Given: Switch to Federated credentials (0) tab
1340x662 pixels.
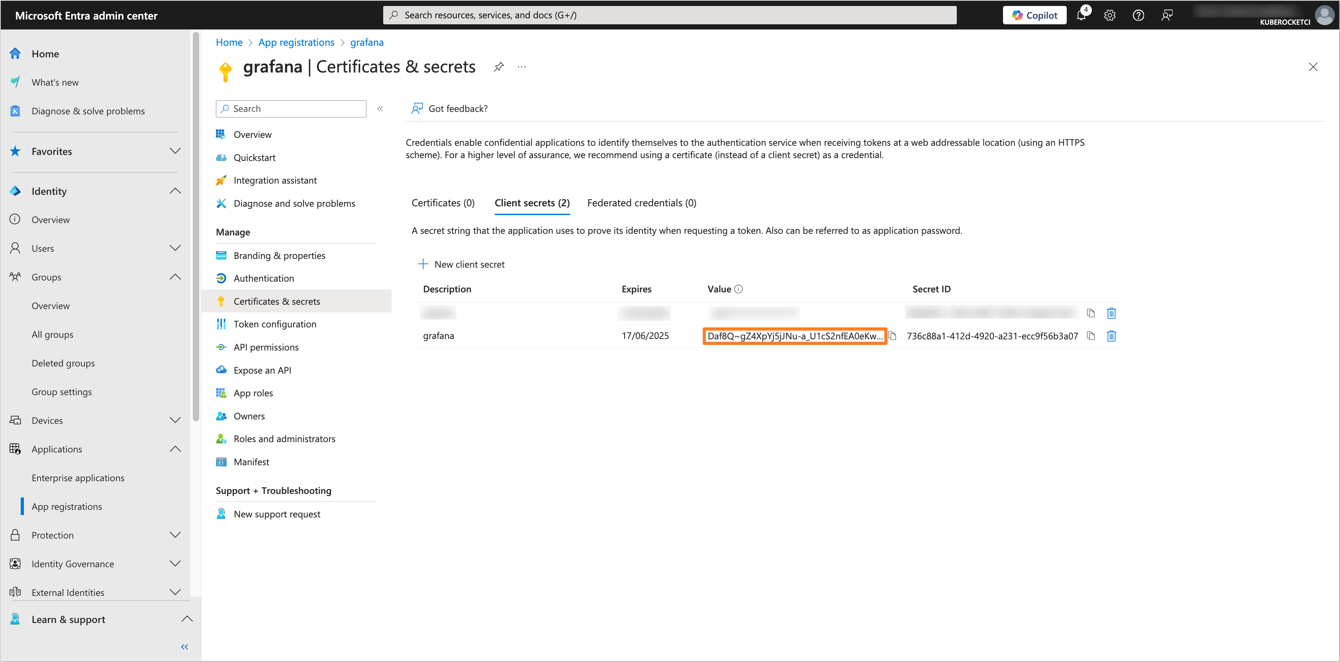Looking at the screenshot, I should tap(641, 203).
